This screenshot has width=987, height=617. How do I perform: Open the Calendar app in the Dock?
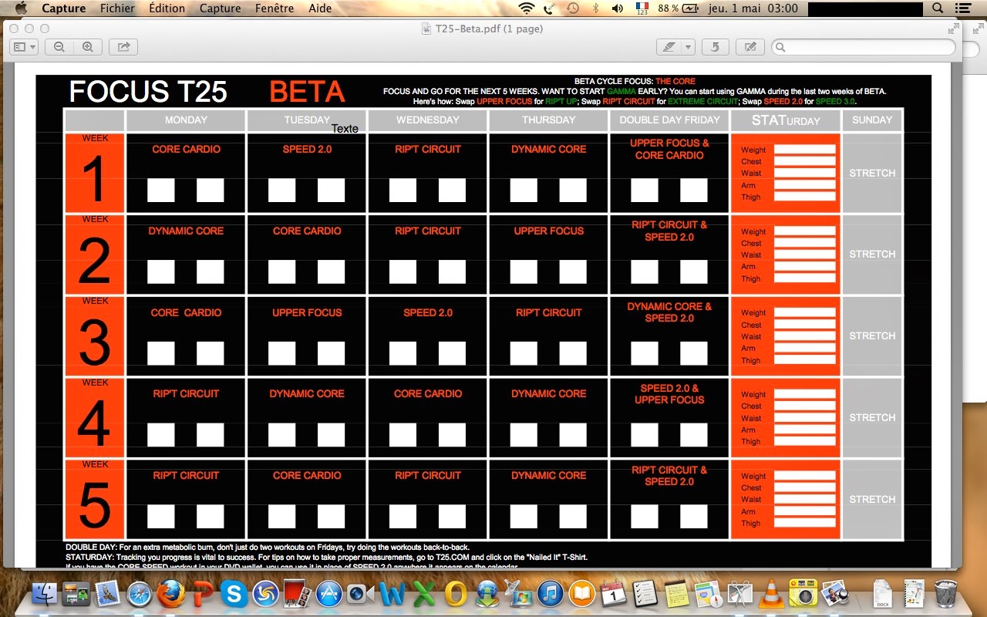(613, 595)
